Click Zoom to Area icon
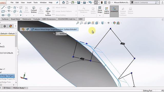The image size is (164, 92). tap(81, 23)
